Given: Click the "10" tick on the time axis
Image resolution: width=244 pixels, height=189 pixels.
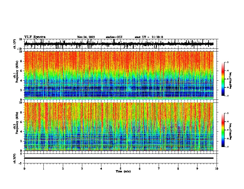Looking at the screenshot, I should (x=217, y=169).
